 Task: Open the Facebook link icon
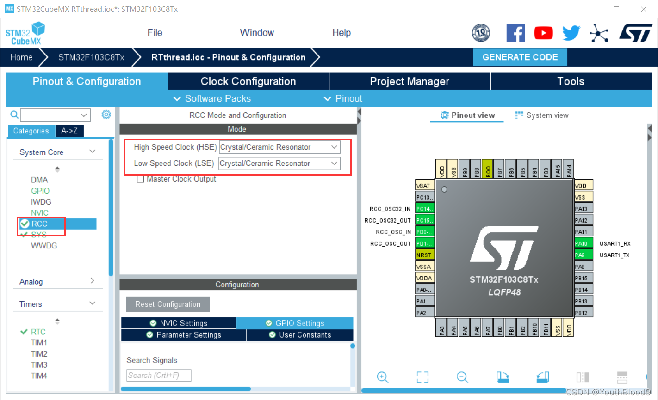coord(515,33)
